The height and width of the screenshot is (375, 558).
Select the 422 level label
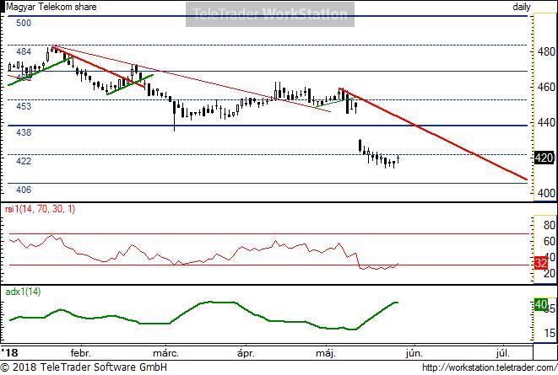point(24,161)
